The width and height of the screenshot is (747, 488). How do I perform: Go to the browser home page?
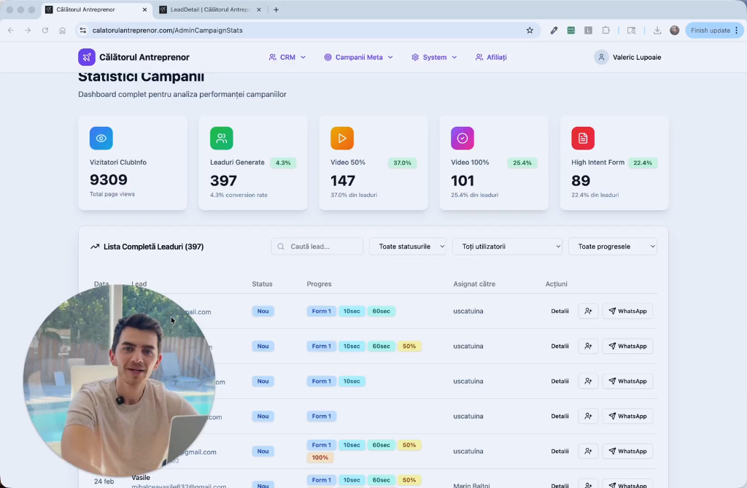tap(63, 31)
